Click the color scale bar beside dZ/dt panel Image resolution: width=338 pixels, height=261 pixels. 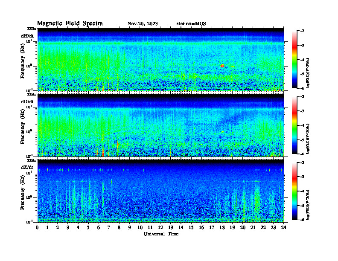coord(294,191)
